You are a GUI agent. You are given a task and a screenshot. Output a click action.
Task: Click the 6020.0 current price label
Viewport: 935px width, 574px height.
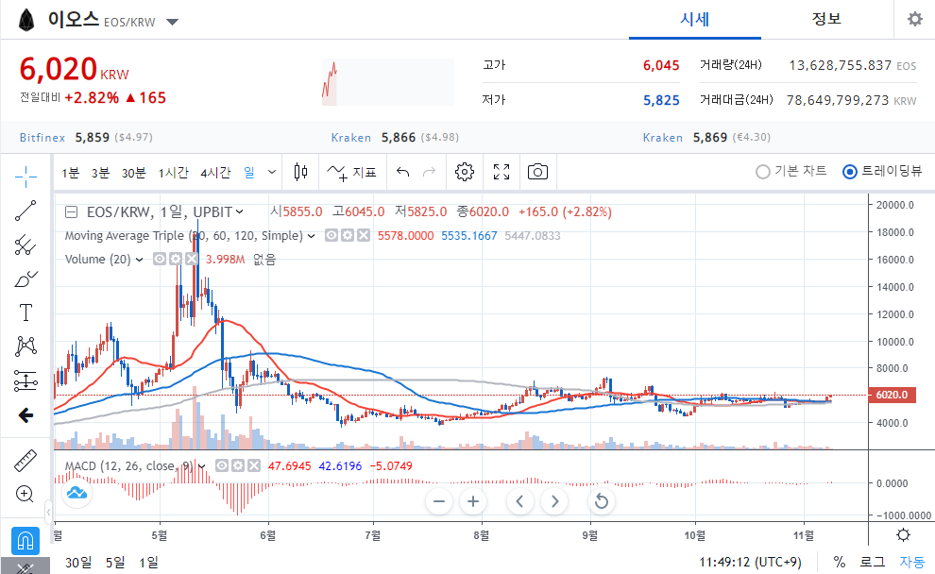892,395
